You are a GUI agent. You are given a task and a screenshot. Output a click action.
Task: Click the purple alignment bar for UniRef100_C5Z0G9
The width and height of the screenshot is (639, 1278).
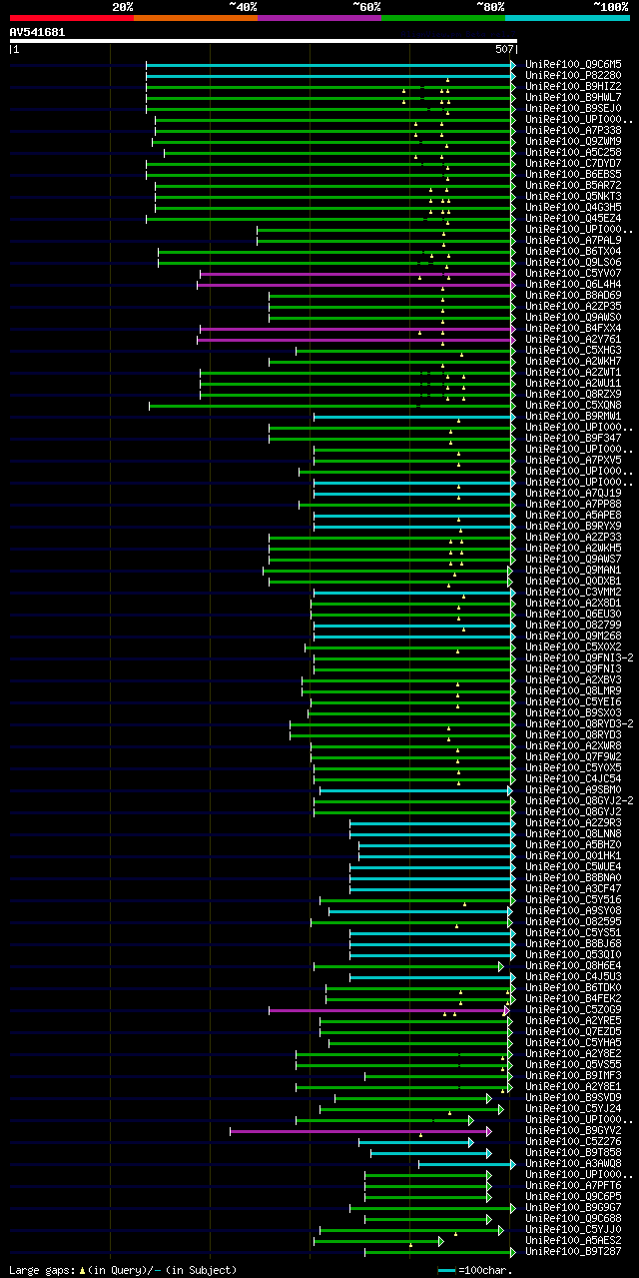[x=389, y=1010]
